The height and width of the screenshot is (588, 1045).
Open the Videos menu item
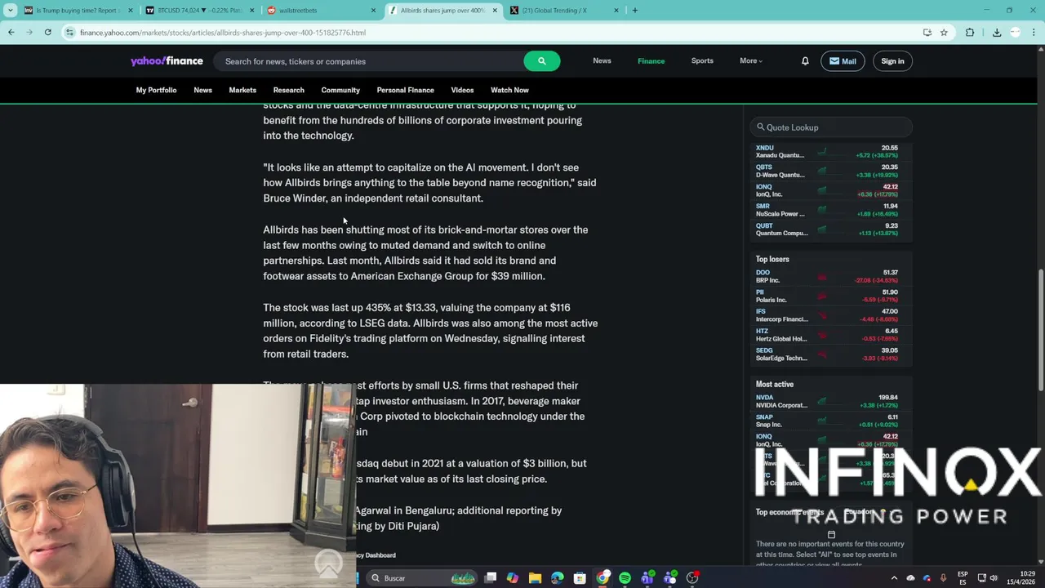pyautogui.click(x=462, y=90)
